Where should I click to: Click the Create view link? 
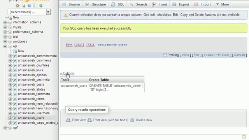(144, 120)
